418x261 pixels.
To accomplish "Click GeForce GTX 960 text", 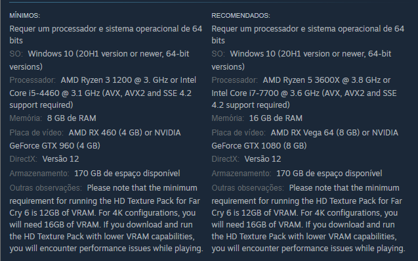I will point(41,145).
